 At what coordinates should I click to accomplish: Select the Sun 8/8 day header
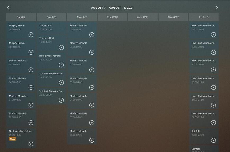[x=52, y=17]
